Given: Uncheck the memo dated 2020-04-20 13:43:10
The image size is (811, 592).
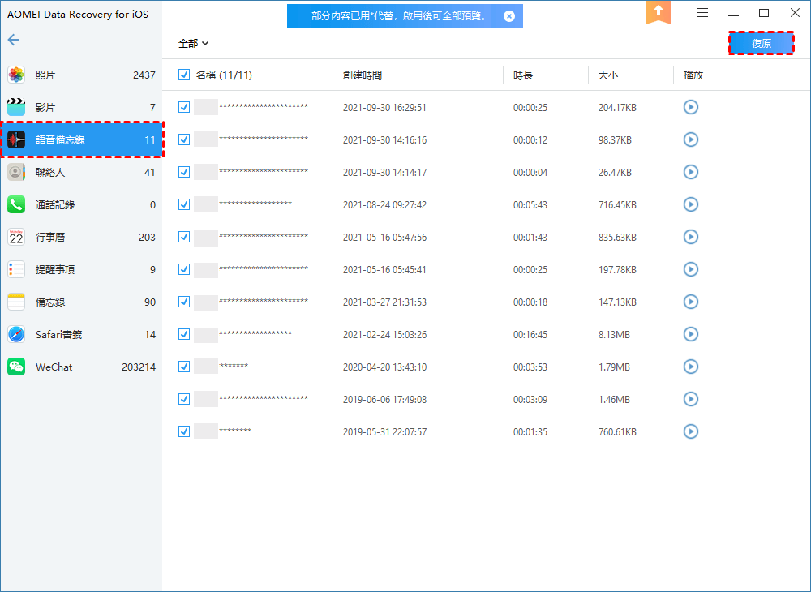Looking at the screenshot, I should (184, 367).
